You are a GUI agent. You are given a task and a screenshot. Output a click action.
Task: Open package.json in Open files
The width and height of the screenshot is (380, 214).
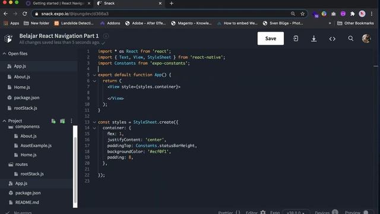pyautogui.click(x=39, y=97)
